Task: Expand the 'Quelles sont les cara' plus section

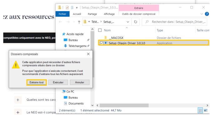Action: coord(18,100)
